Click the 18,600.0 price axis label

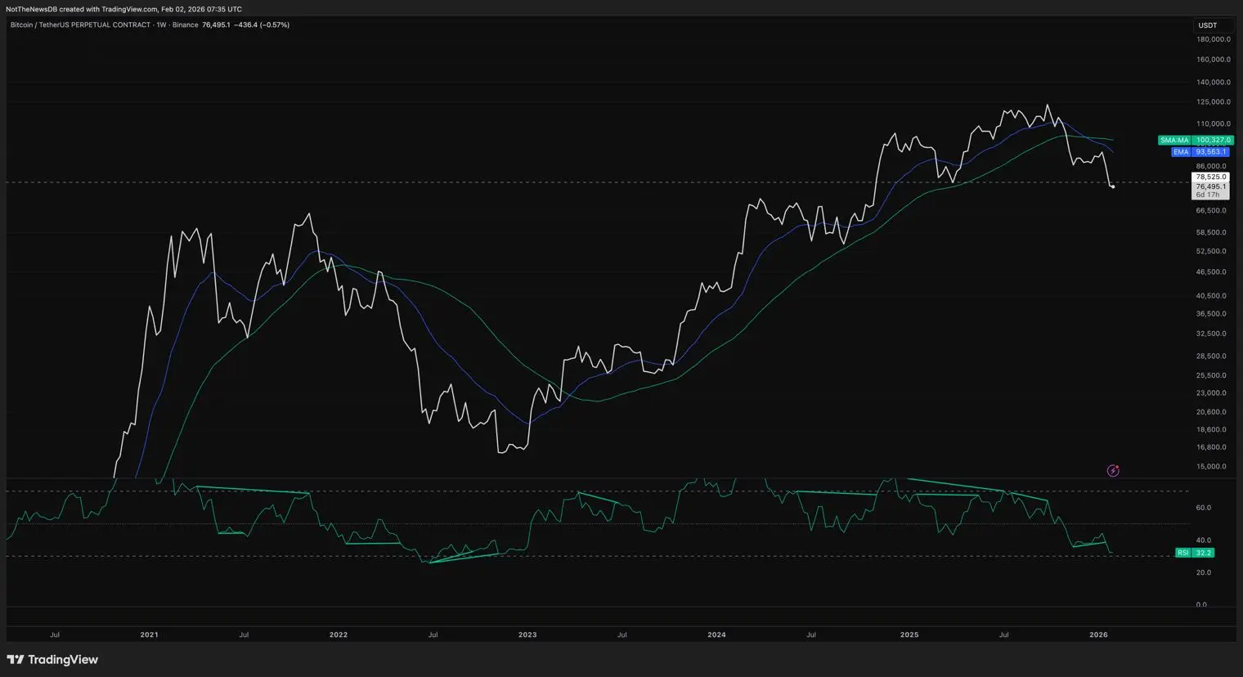pos(1211,430)
